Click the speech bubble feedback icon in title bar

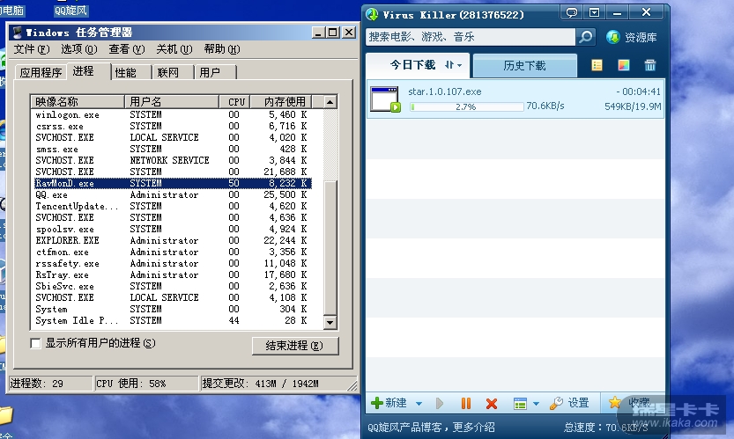[572, 12]
